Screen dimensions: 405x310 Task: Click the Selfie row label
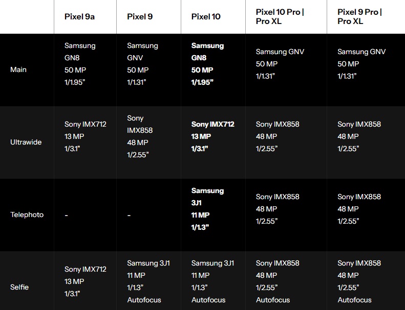(19, 287)
